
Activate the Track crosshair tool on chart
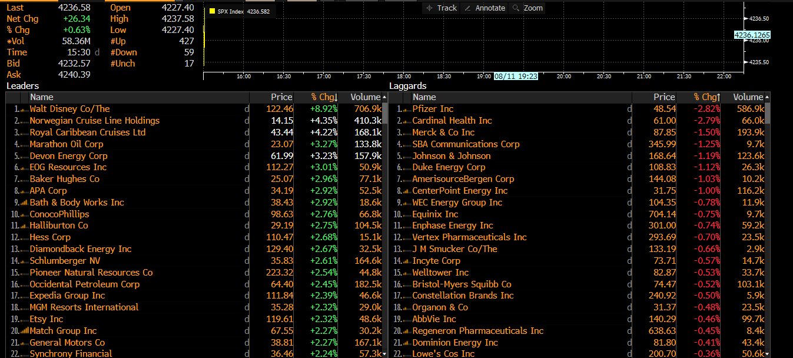tap(442, 8)
